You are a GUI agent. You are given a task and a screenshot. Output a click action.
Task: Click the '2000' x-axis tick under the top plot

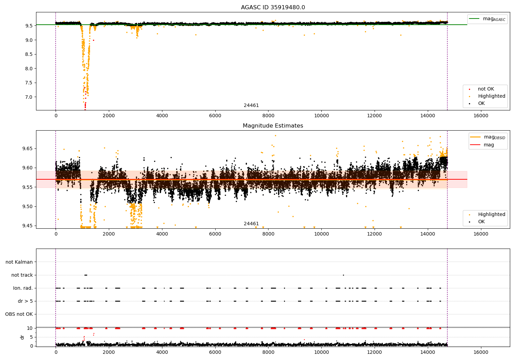coord(109,116)
